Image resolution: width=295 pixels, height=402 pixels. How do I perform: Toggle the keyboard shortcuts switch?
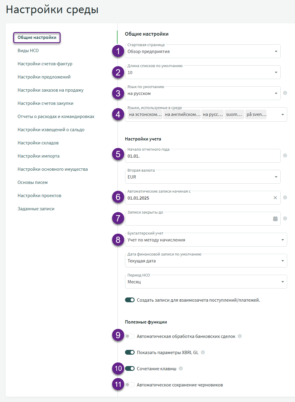point(130,369)
